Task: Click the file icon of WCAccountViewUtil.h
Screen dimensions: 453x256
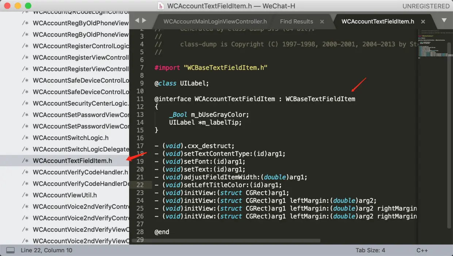Action: pyautogui.click(x=25, y=195)
